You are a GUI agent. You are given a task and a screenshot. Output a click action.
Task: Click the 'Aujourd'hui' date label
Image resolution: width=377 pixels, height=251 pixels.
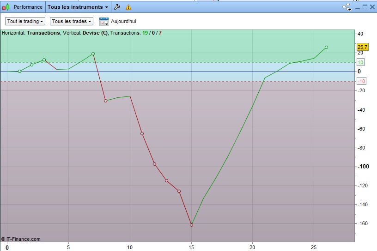pos(123,21)
